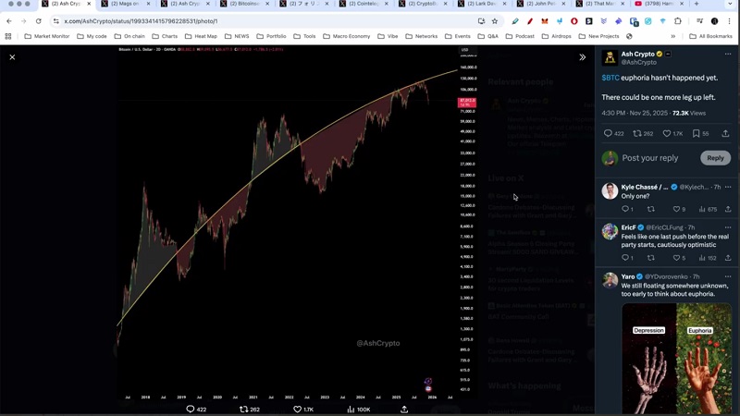Open the Macro Economy bookmarks folder
This screenshot has height=416, width=740.
click(x=346, y=36)
